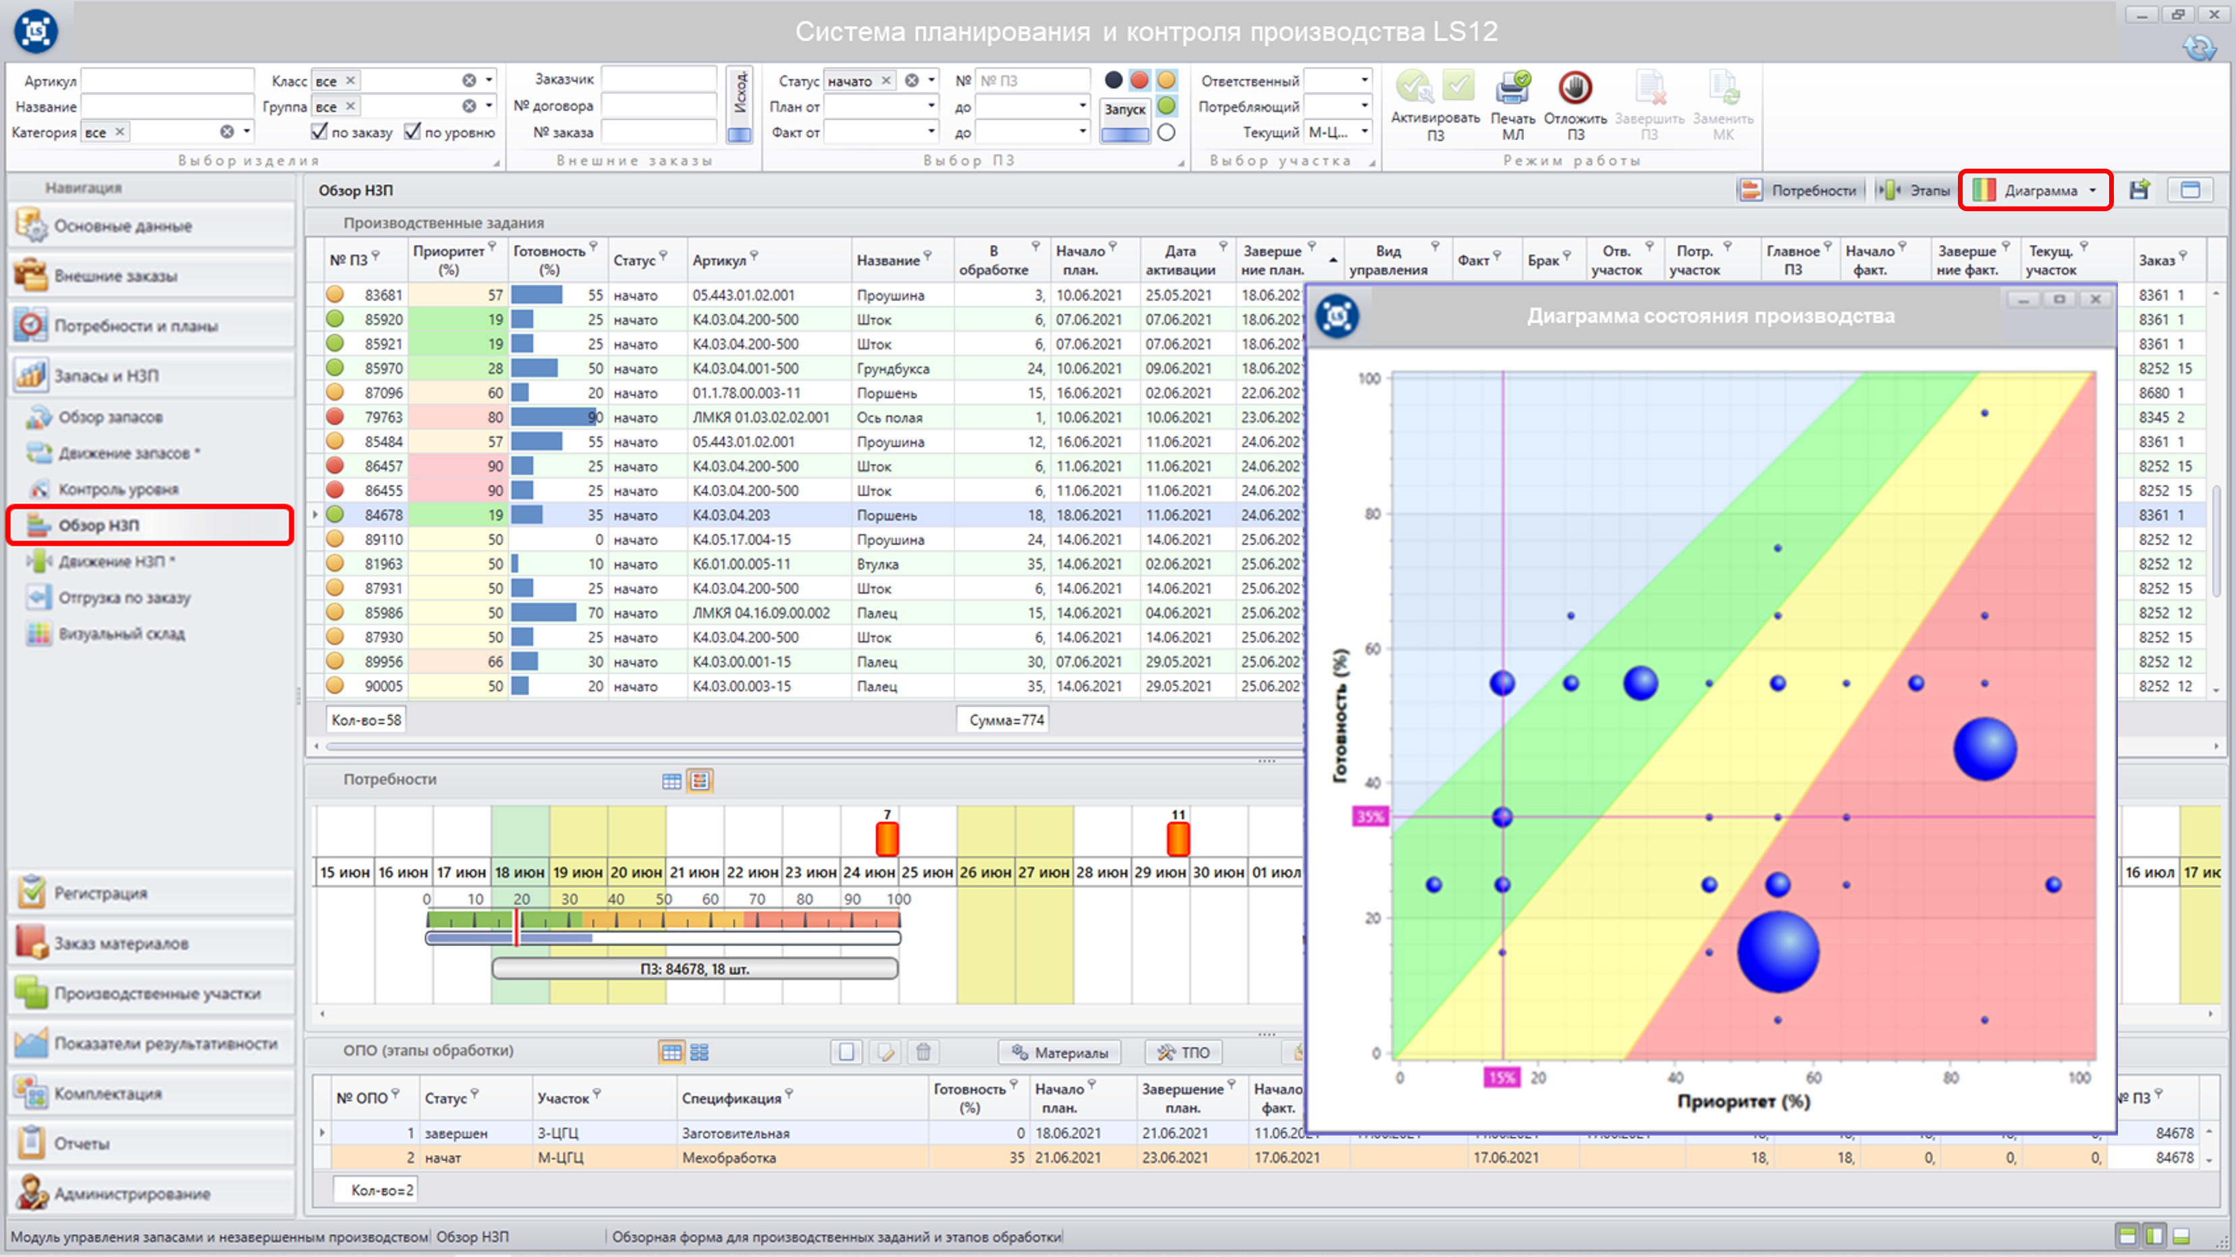Switch Потребности panel to timeline view icon

700,781
